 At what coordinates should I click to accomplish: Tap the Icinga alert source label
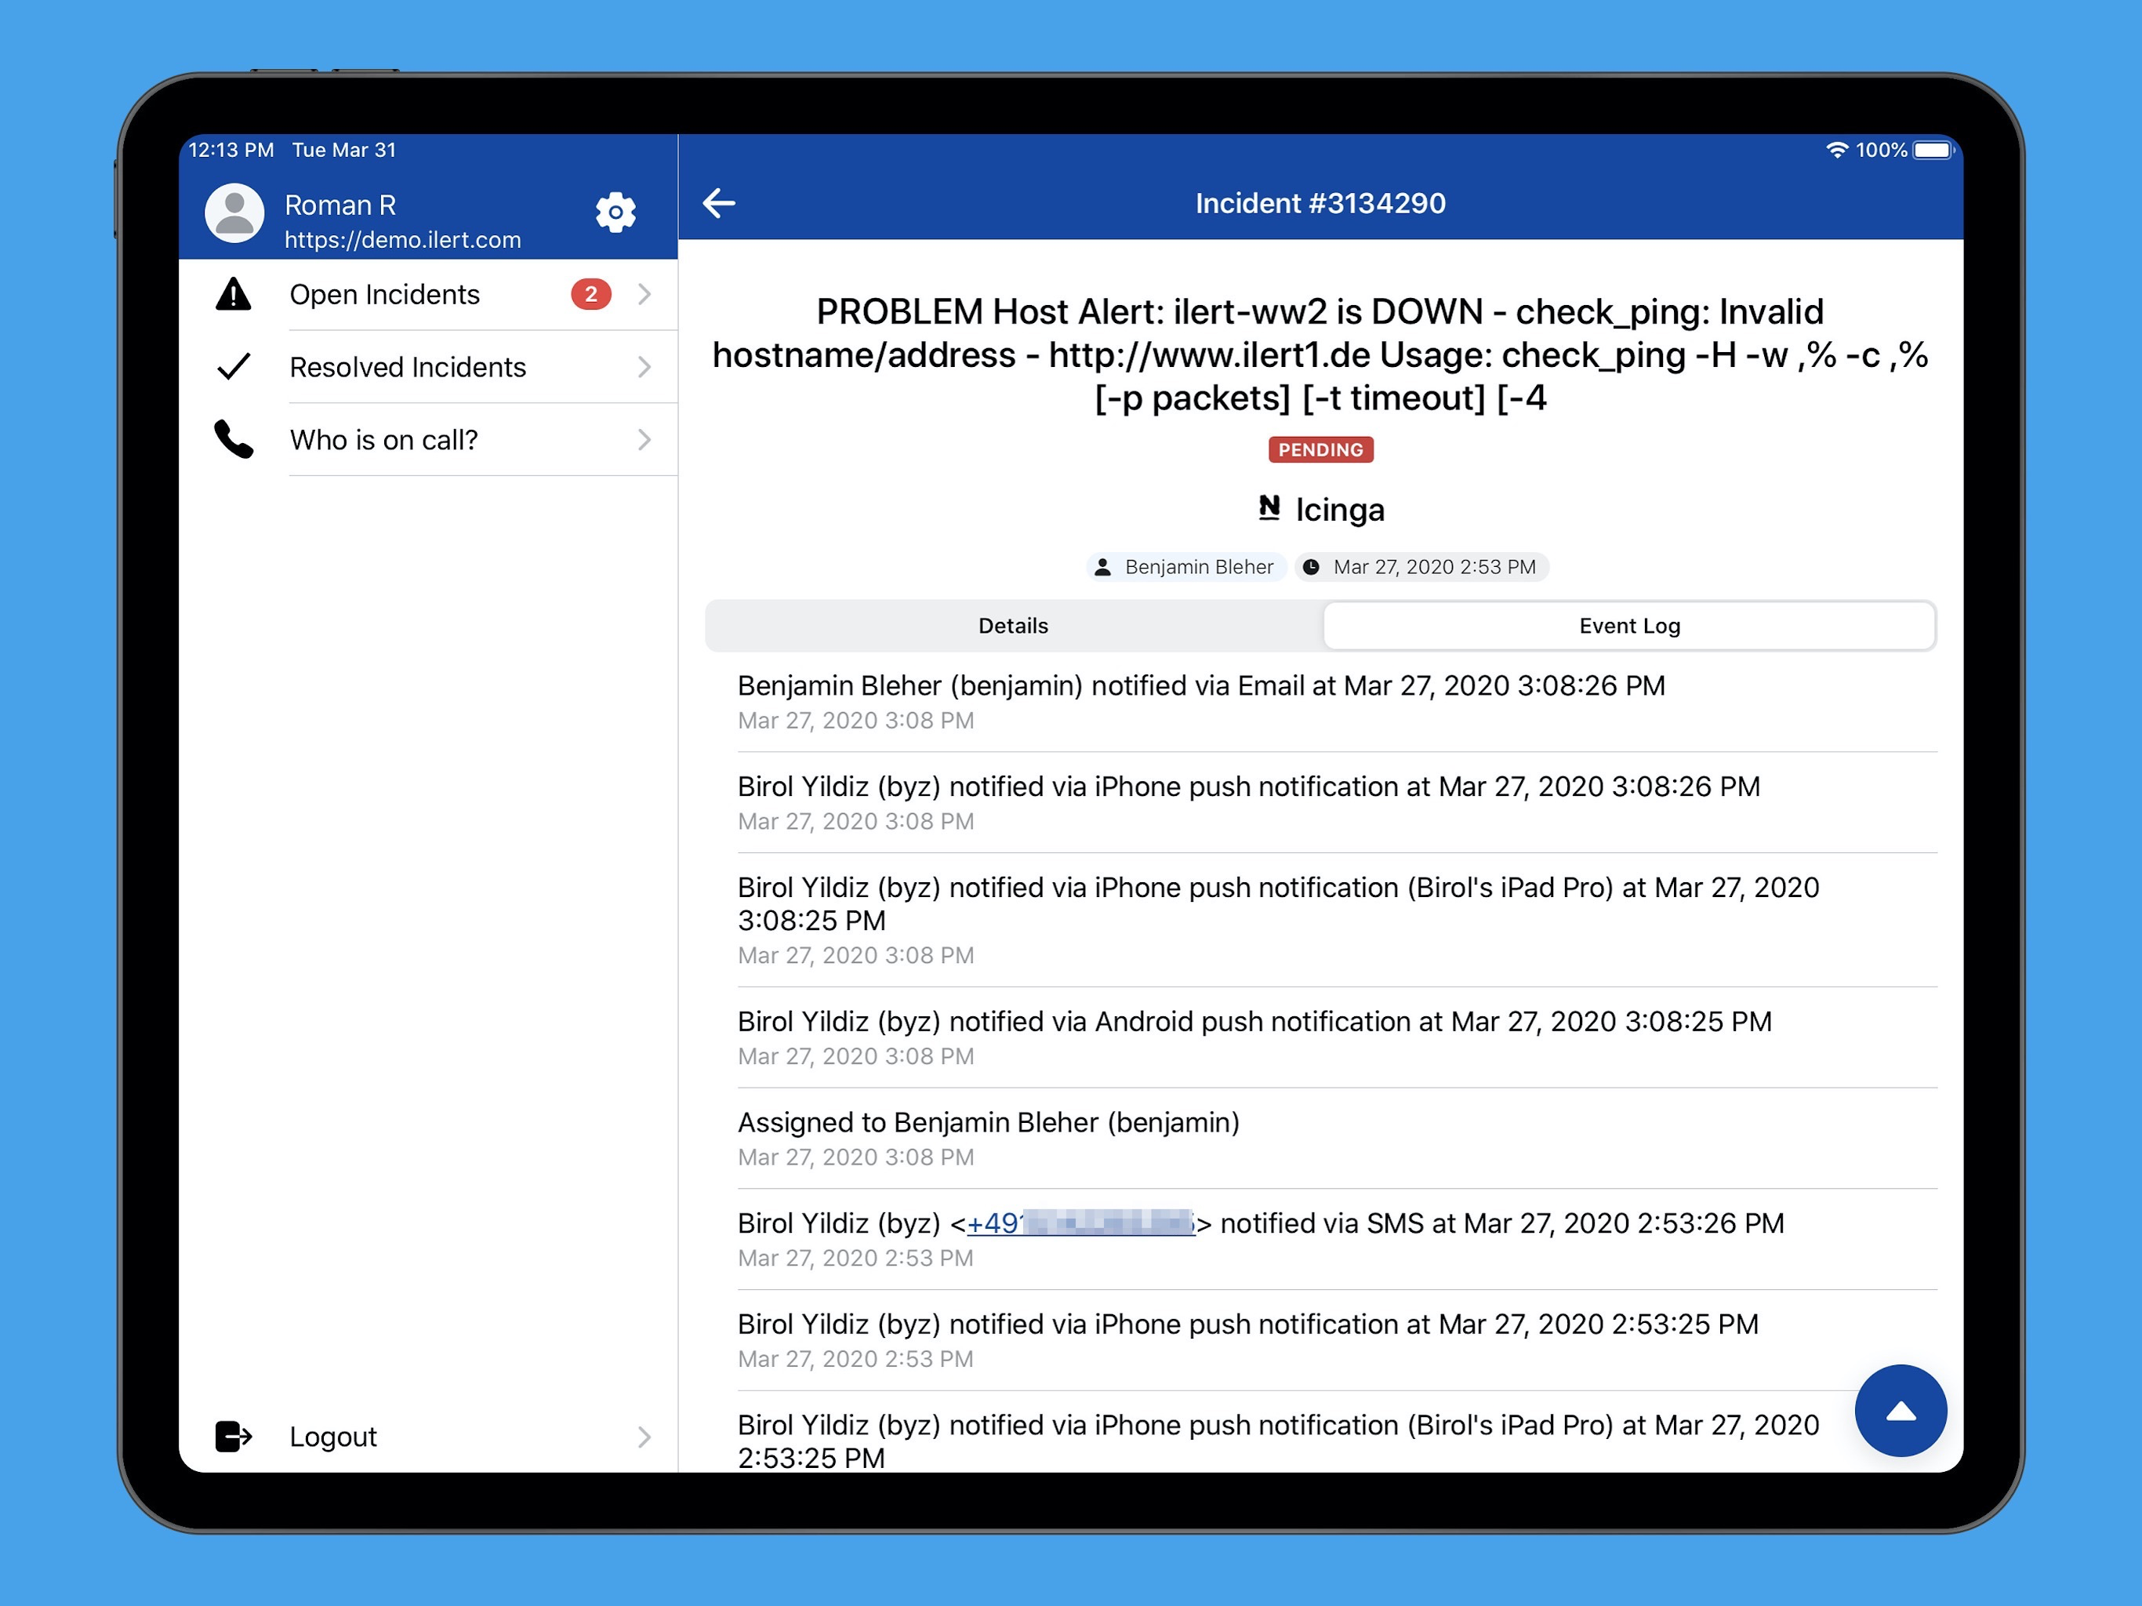click(x=1339, y=510)
